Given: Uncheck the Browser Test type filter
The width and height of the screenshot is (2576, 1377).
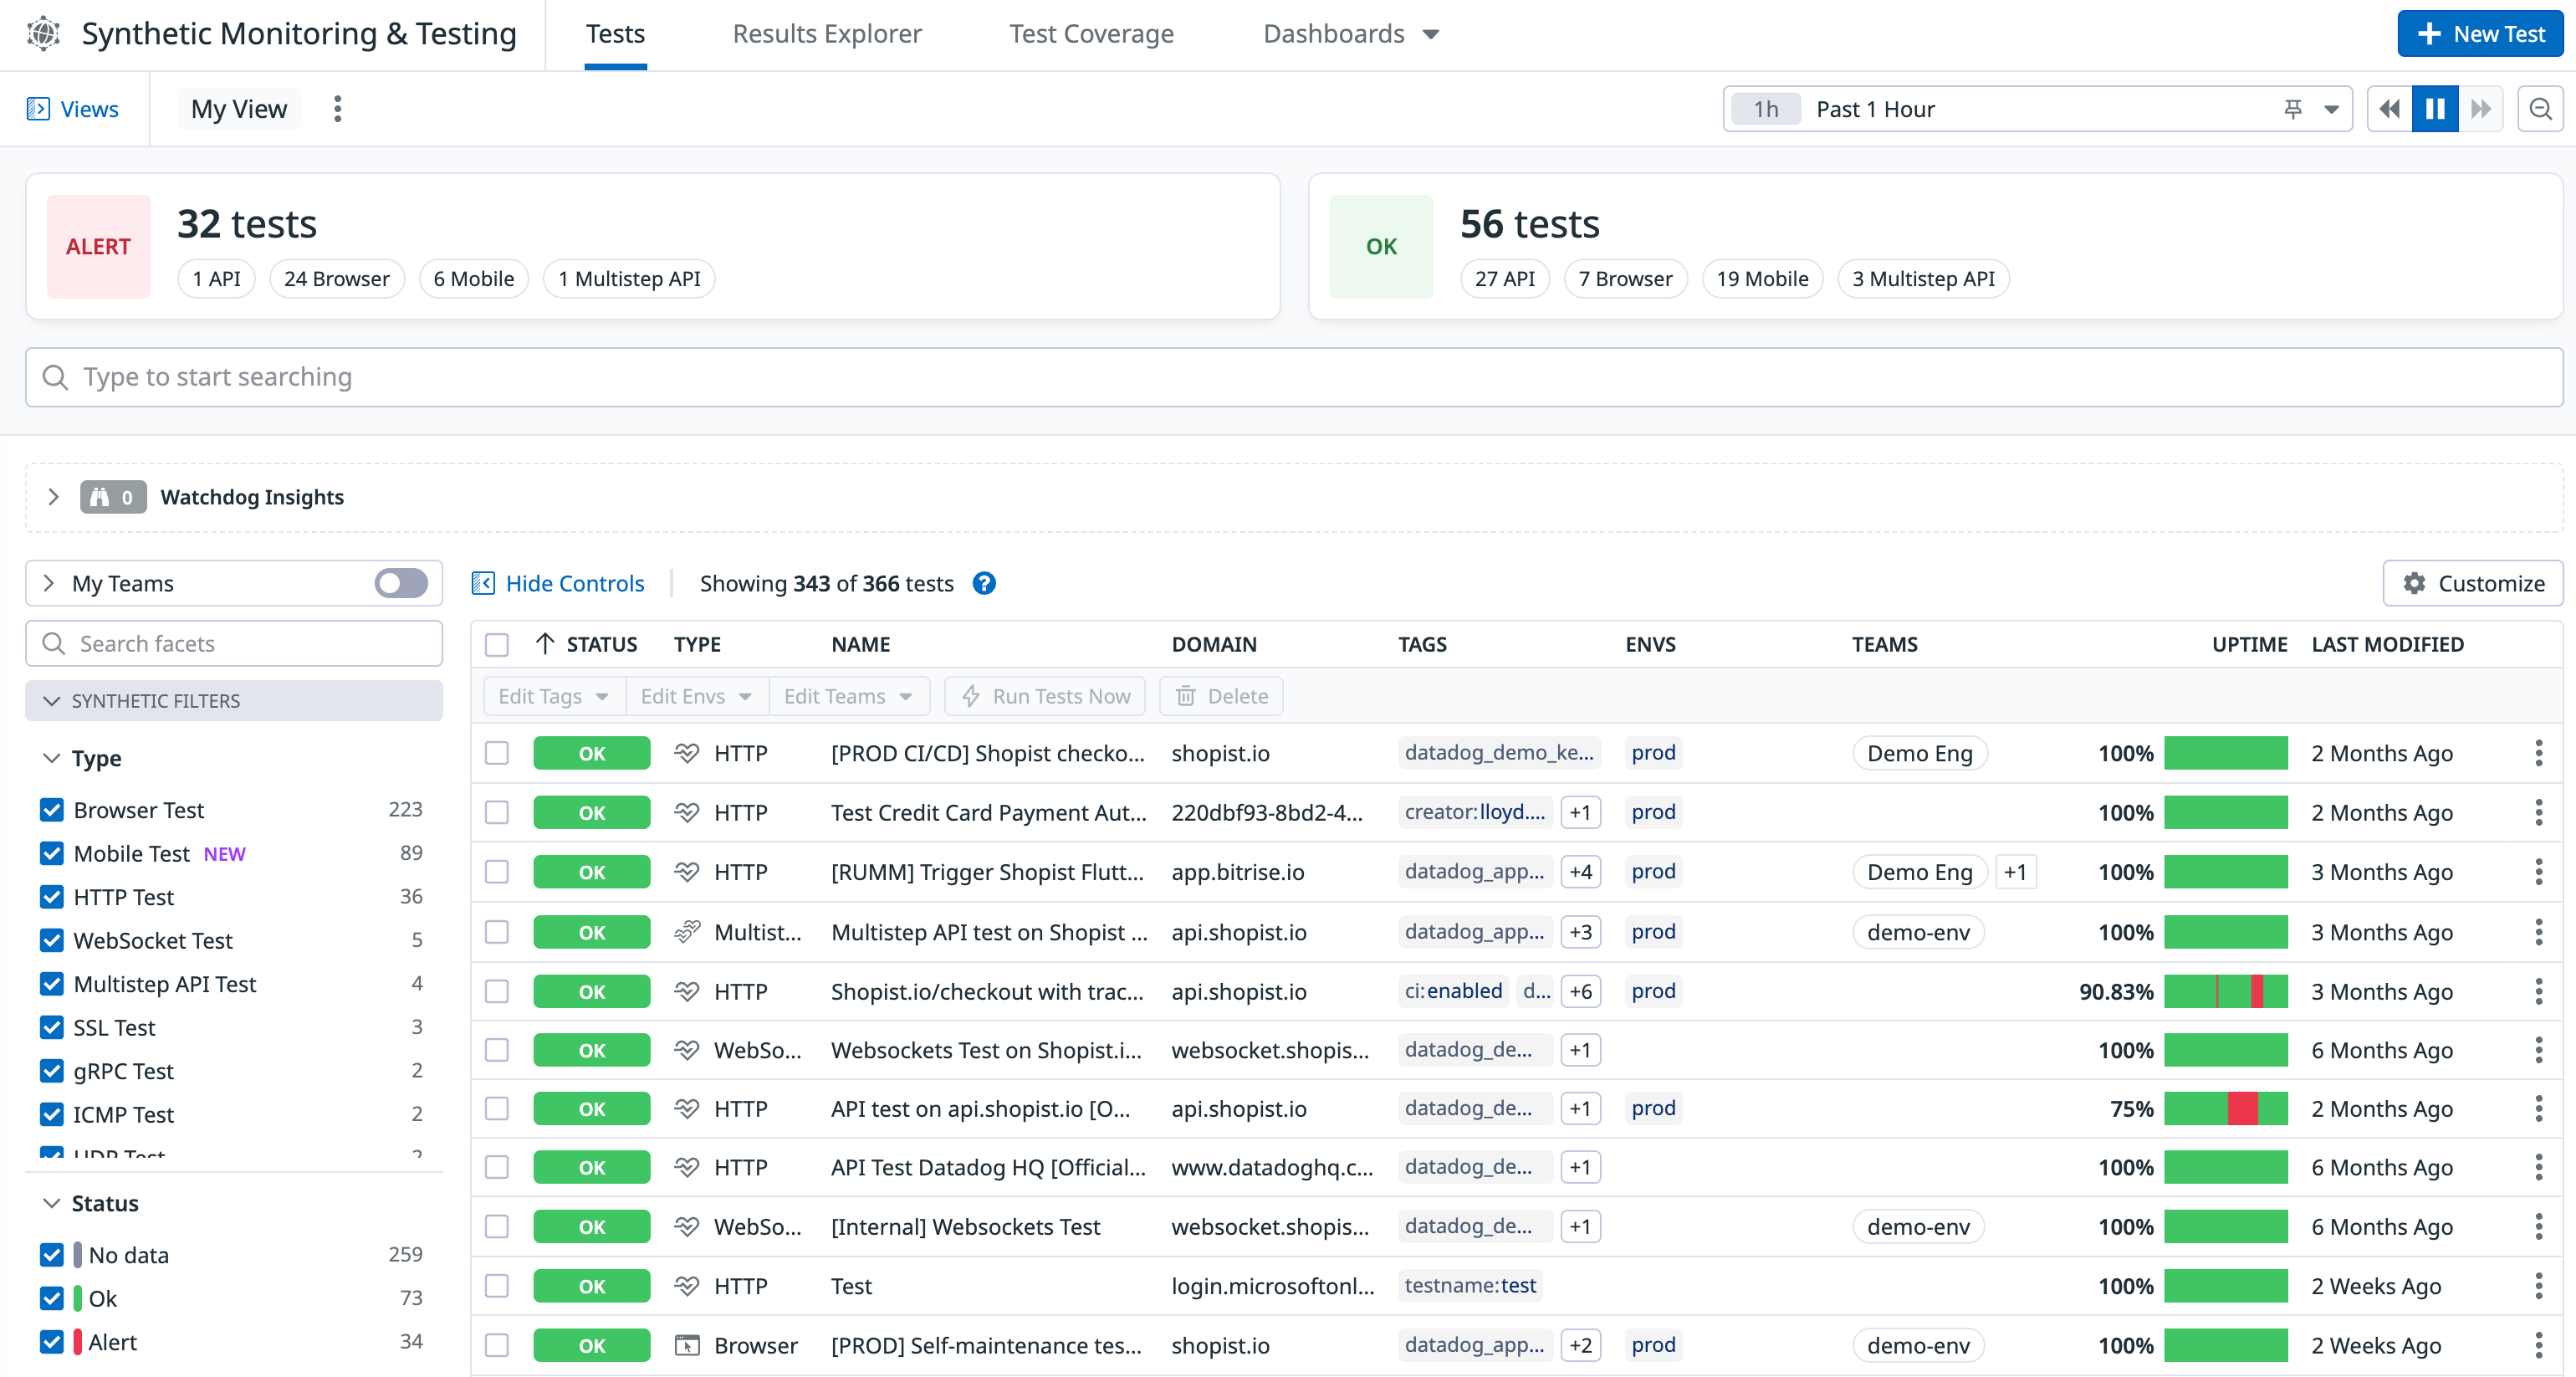Looking at the screenshot, I should pyautogui.click(x=52, y=809).
